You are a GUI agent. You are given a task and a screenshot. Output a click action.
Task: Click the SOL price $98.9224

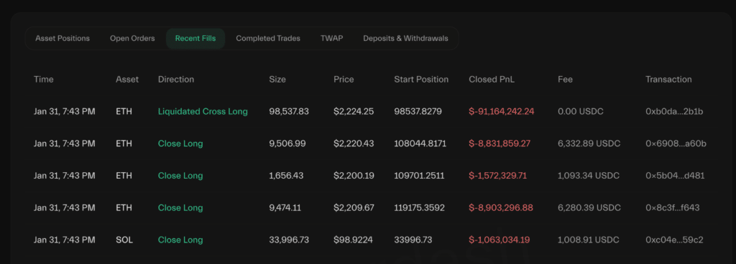[x=353, y=240]
